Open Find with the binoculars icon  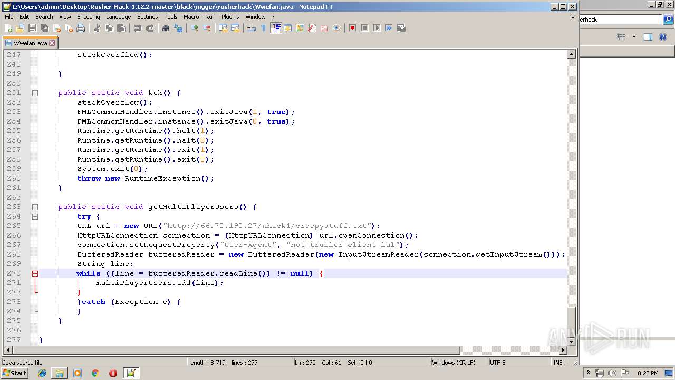[166, 28]
